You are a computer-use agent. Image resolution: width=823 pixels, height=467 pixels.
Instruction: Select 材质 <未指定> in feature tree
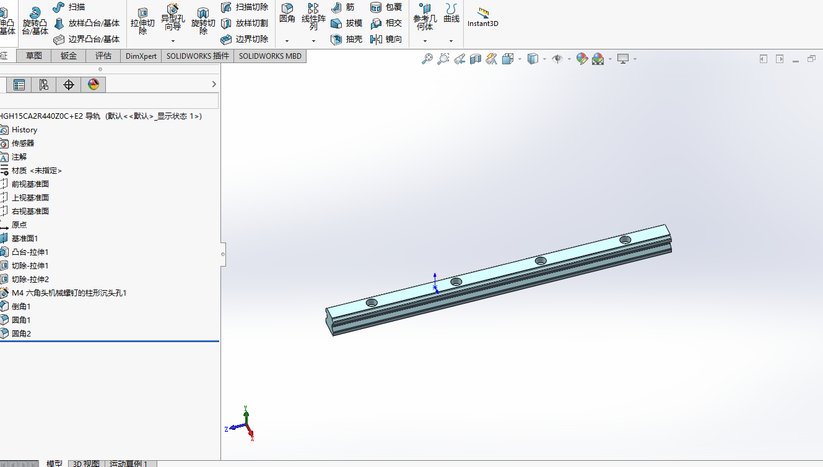pos(31,171)
